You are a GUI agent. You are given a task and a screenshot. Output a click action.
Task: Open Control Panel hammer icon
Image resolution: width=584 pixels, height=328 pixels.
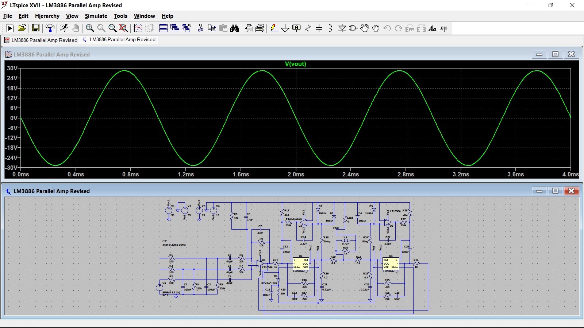click(x=50, y=28)
